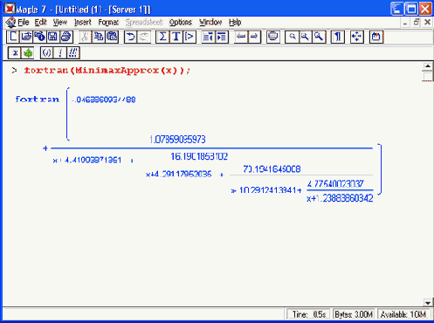The width and height of the screenshot is (434, 323).
Task: Click the denominator x+1.23883860342
Action: click(x=340, y=198)
